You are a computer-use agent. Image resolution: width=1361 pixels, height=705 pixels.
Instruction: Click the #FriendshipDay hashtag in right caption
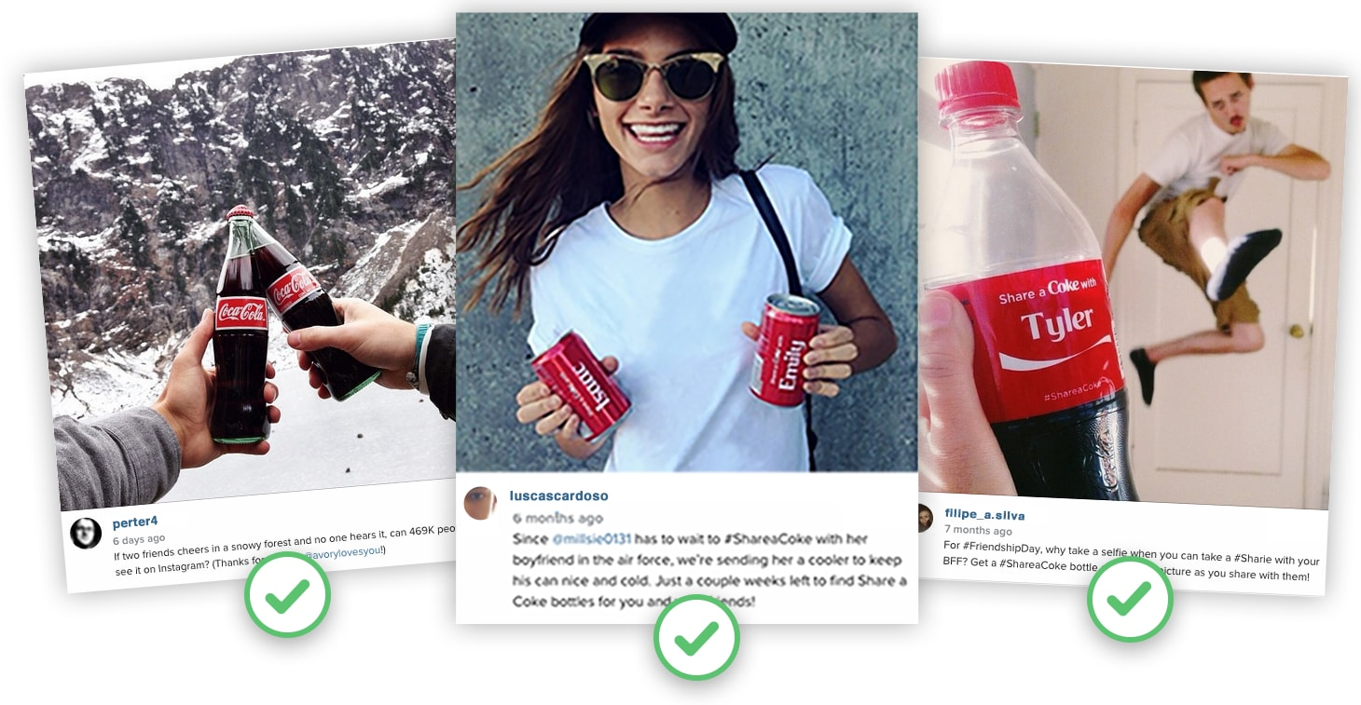point(1003,546)
